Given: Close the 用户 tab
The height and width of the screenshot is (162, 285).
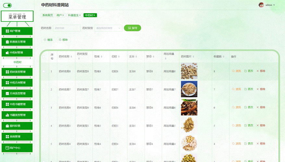Looking at the screenshot, I should (x=63, y=15).
